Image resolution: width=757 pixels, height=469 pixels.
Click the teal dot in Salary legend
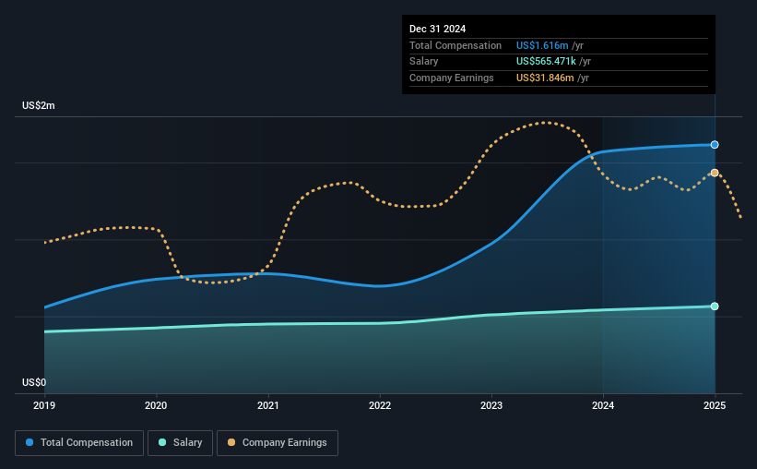pos(162,442)
